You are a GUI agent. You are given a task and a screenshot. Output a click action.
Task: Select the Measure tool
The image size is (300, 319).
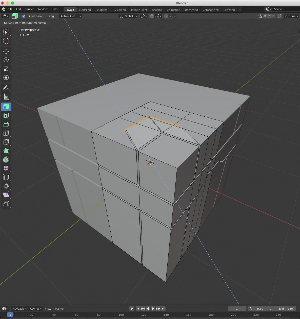click(x=6, y=97)
